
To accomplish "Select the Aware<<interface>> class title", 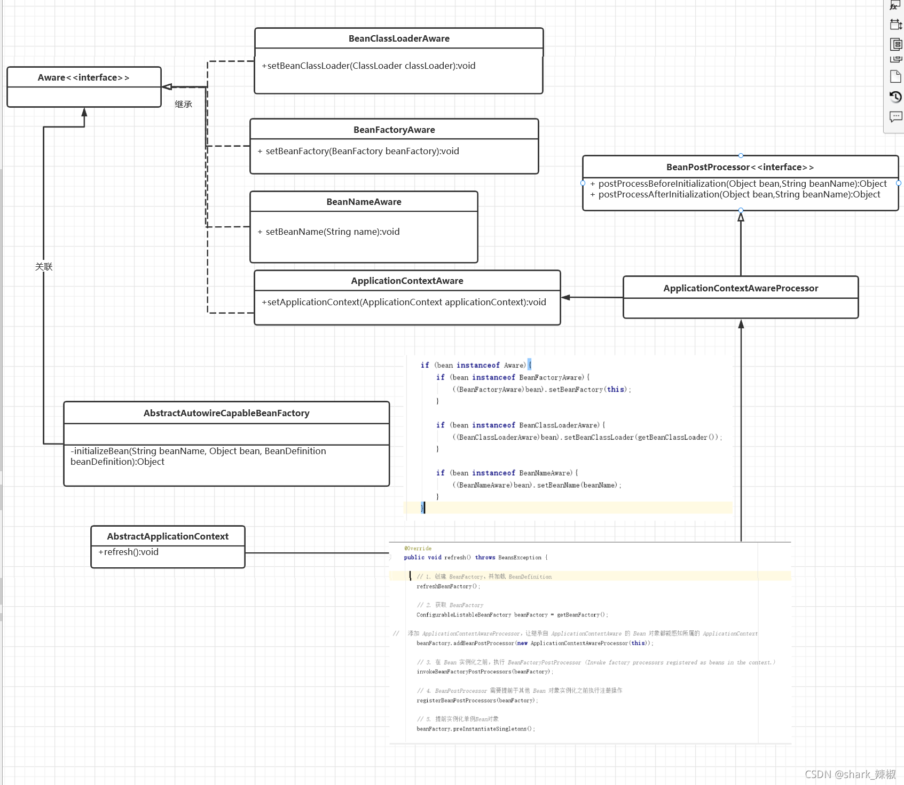I will pos(84,77).
